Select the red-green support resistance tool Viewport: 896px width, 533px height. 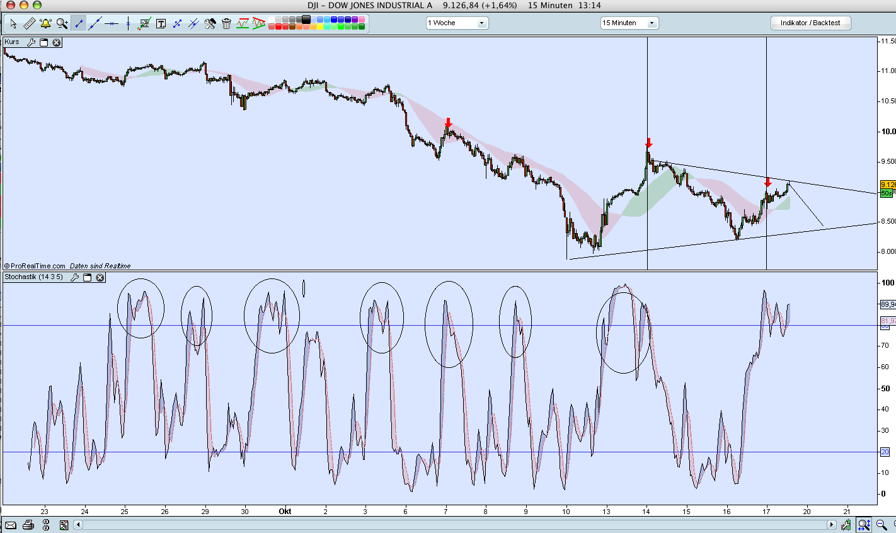coord(243,23)
